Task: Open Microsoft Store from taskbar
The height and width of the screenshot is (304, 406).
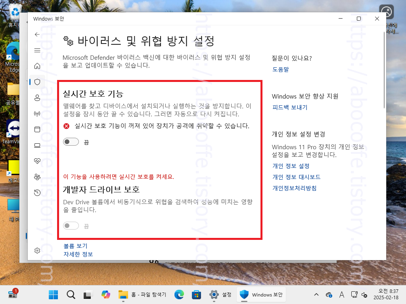Action: coord(197,294)
